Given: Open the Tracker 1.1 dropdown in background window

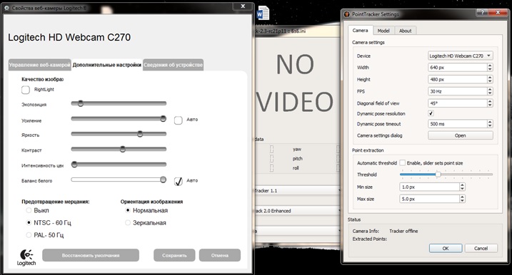Looking at the screenshot, I should pos(297,191).
